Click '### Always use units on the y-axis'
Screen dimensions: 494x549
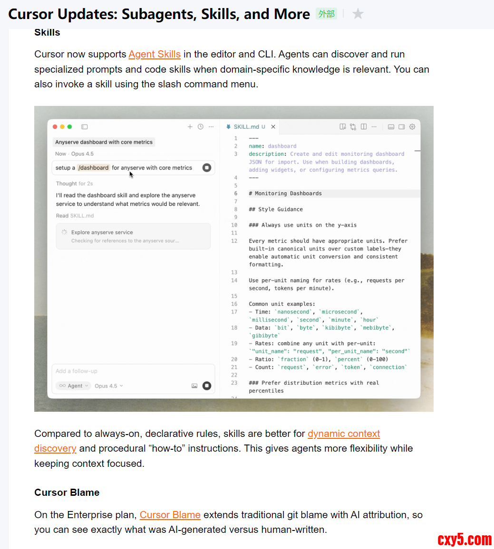[302, 225]
